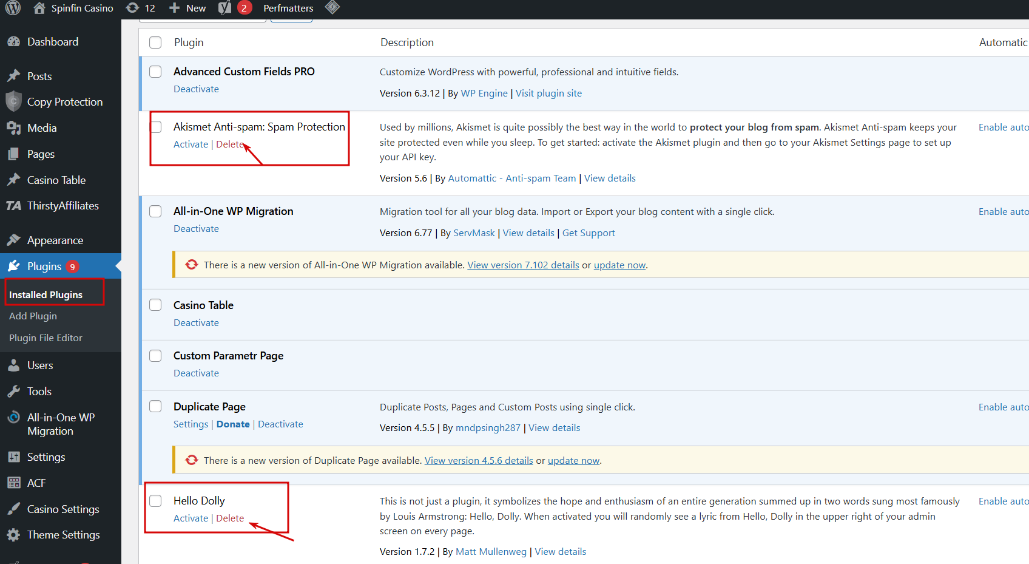The height and width of the screenshot is (564, 1029).
Task: Deactivate the Duplicate Page plugin
Action: click(280, 424)
